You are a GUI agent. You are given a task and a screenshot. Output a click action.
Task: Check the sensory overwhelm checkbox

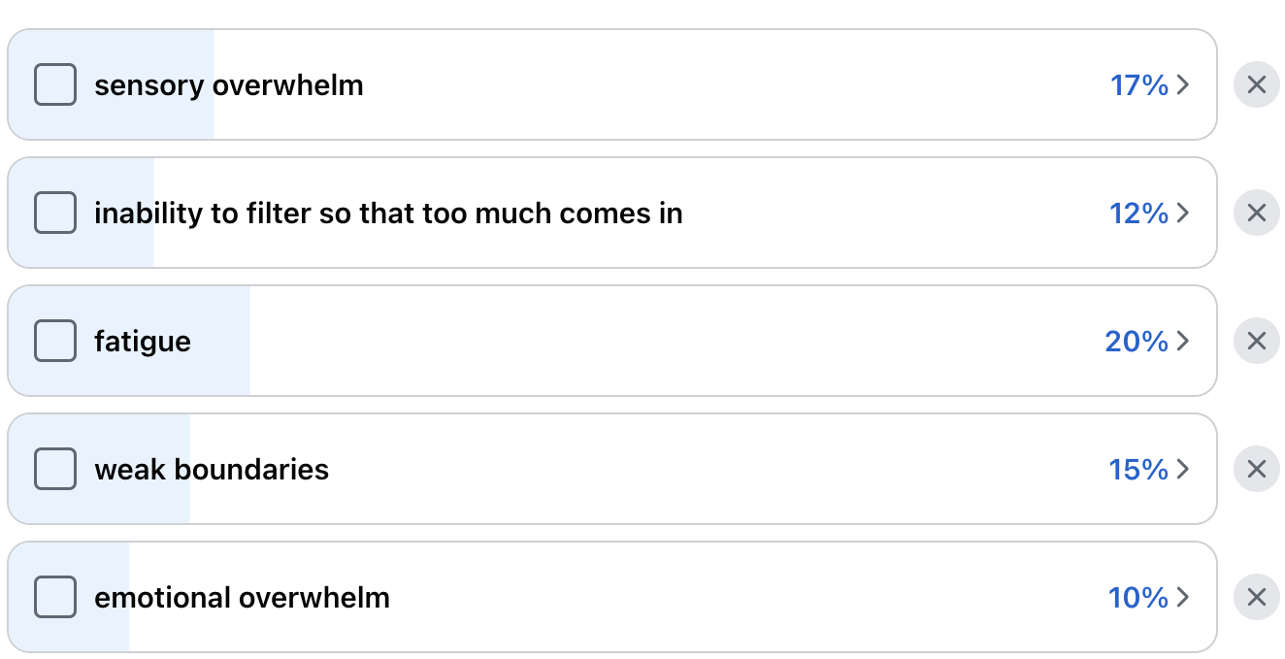(55, 85)
